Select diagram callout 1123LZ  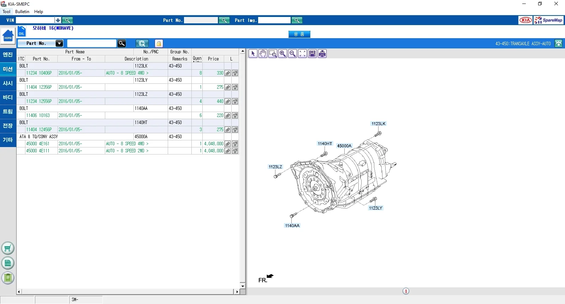click(x=275, y=167)
